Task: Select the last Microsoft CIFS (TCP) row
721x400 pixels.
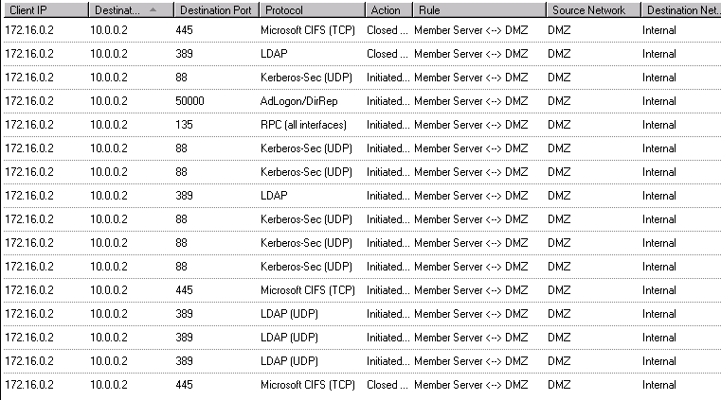Action: click(x=307, y=385)
